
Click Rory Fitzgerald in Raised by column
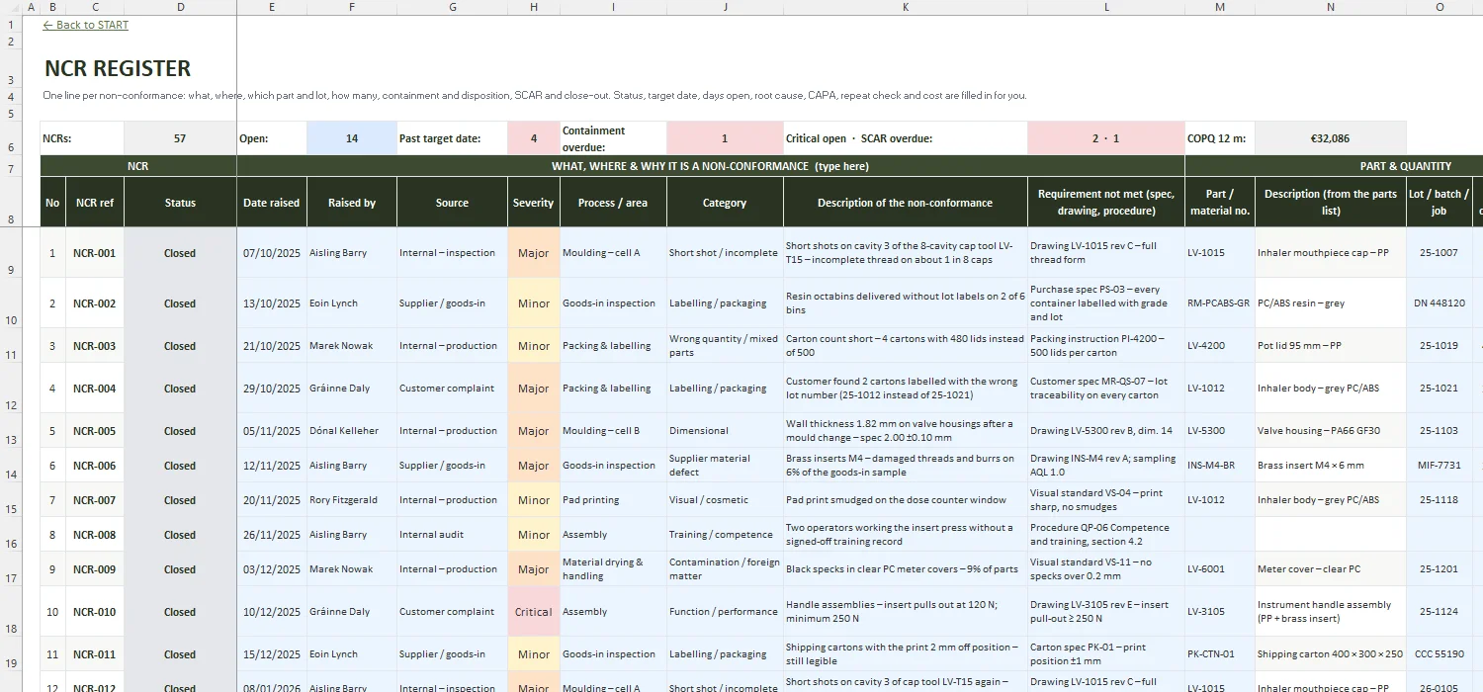click(x=352, y=500)
